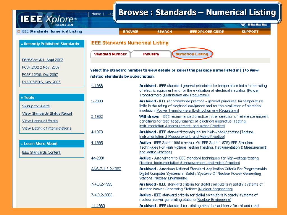The width and height of the screenshot is (287, 215).
Task: Open Testing package link under 4a-2001
Action: coord(189,163)
